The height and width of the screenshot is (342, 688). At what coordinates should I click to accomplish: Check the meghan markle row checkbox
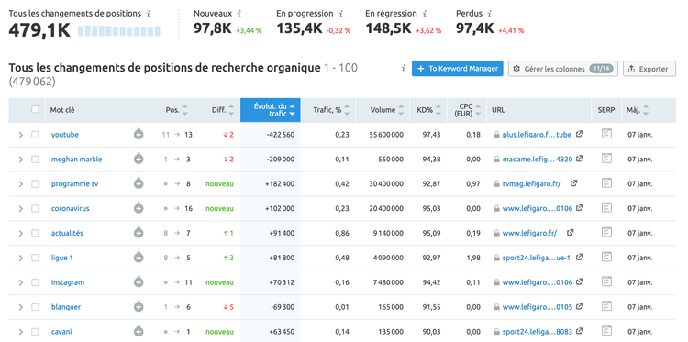[35, 160]
